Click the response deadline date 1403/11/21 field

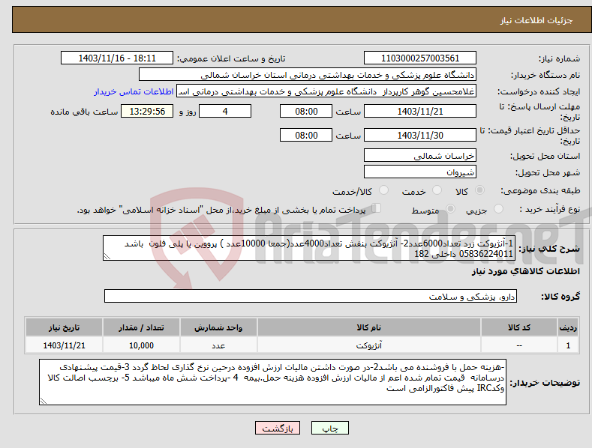point(420,111)
